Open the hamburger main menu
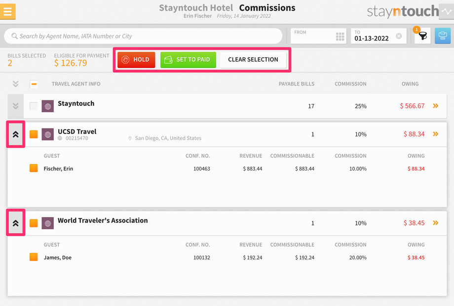The width and height of the screenshot is (454, 306). [7, 11]
